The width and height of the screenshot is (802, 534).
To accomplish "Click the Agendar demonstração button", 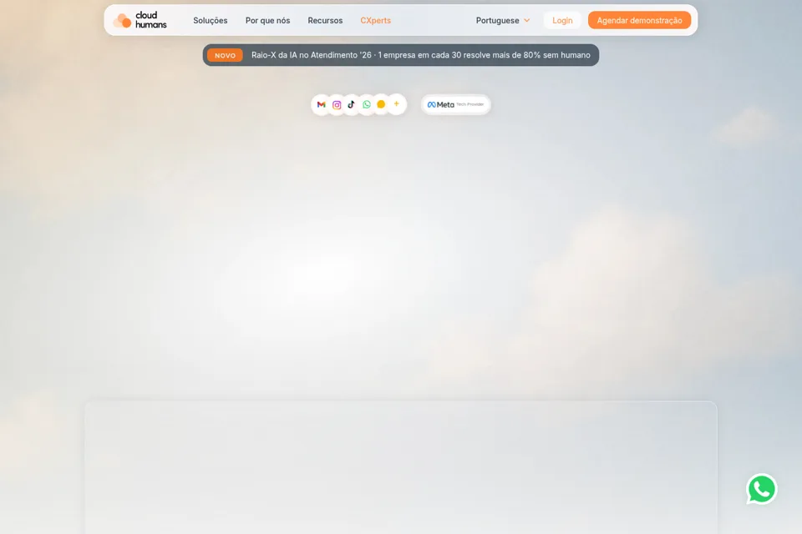I will (x=639, y=20).
